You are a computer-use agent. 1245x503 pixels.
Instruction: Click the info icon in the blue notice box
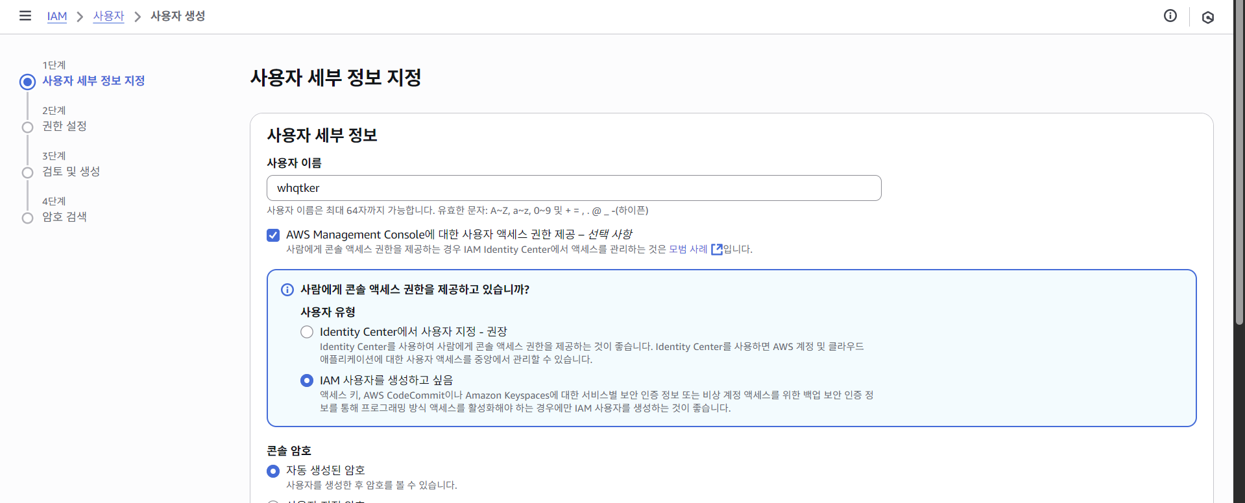click(x=287, y=290)
